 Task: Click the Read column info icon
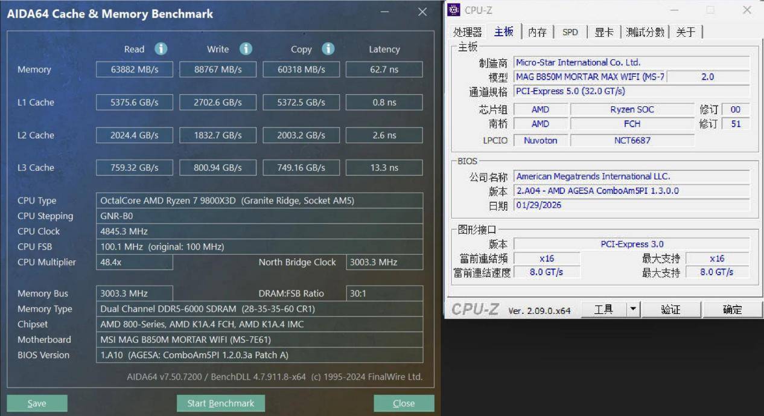[161, 49]
